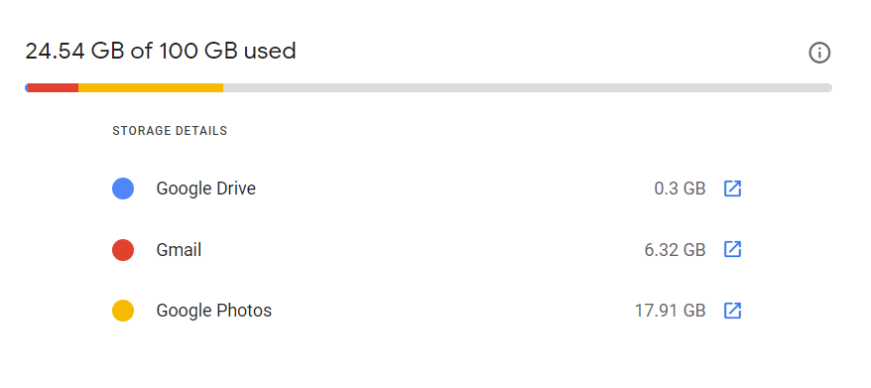This screenshot has width=871, height=388.
Task: Open Google Photos via external link icon
Action: (733, 311)
